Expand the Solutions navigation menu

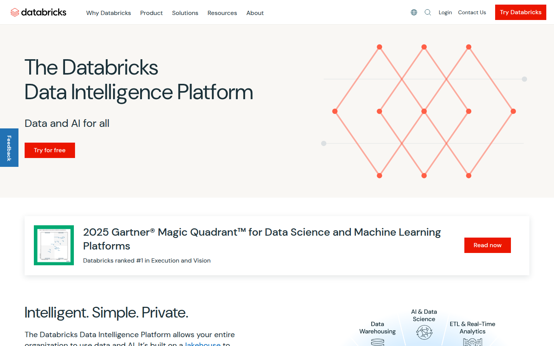[185, 13]
